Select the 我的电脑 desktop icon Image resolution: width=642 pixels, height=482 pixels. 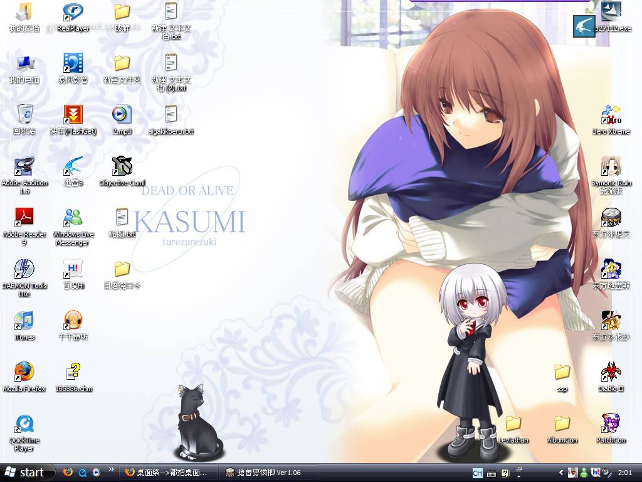[24, 69]
